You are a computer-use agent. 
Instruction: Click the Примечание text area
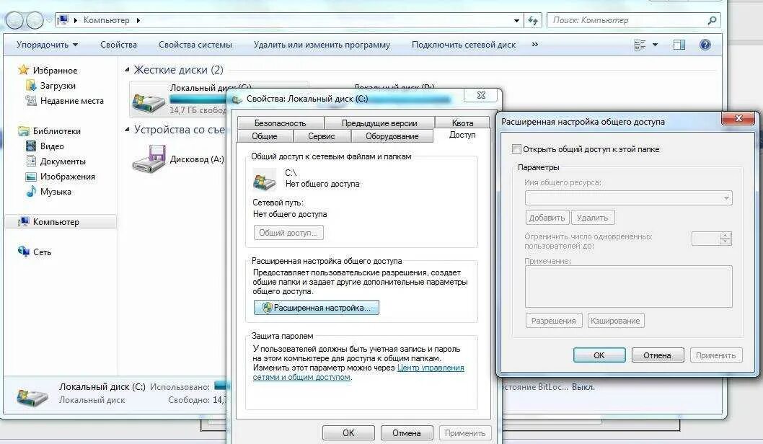[628, 286]
